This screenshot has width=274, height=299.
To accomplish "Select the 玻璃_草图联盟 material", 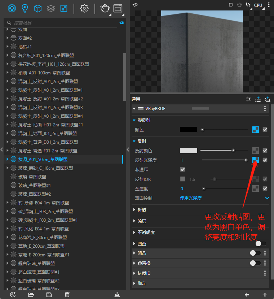I will click(32, 177).
